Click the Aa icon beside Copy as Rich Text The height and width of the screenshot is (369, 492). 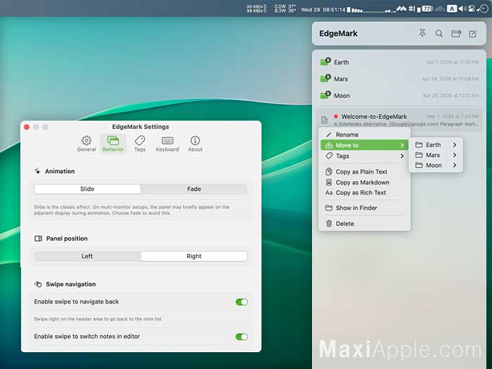[x=328, y=193]
